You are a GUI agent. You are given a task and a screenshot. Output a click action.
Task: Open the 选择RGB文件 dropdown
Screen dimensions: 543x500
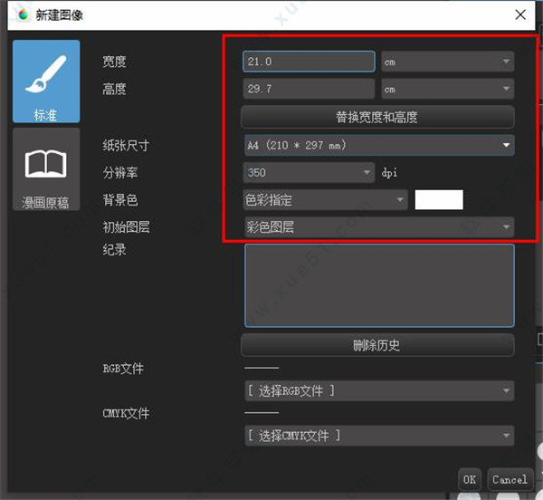(379, 391)
